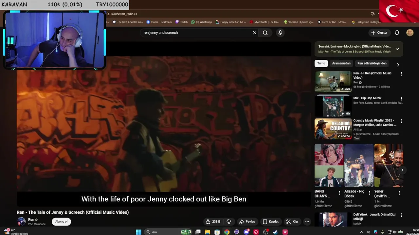The width and height of the screenshot is (419, 235).
Task: Click the address bar install icon
Action: pos(373,14)
